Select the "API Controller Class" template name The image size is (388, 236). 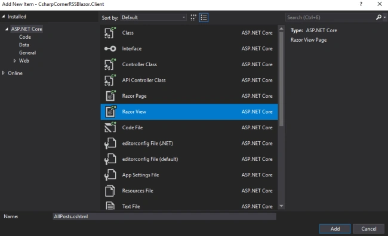(144, 80)
